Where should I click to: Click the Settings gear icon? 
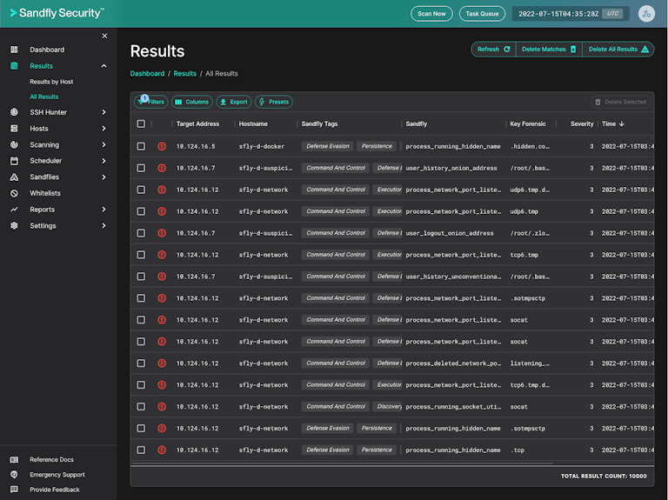(x=14, y=225)
